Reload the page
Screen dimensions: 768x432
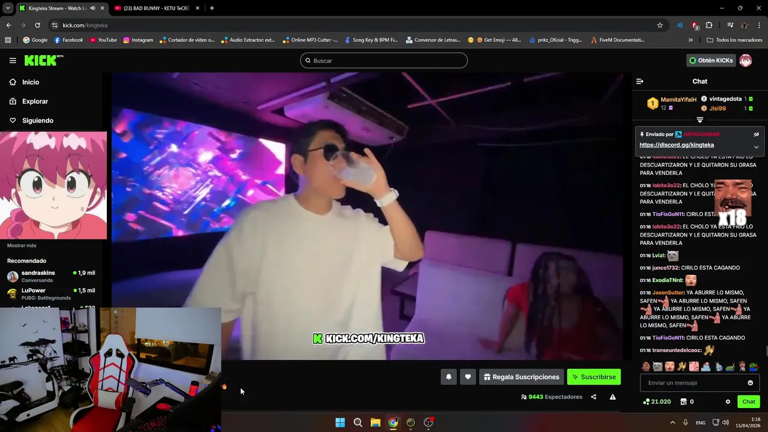[x=37, y=25]
